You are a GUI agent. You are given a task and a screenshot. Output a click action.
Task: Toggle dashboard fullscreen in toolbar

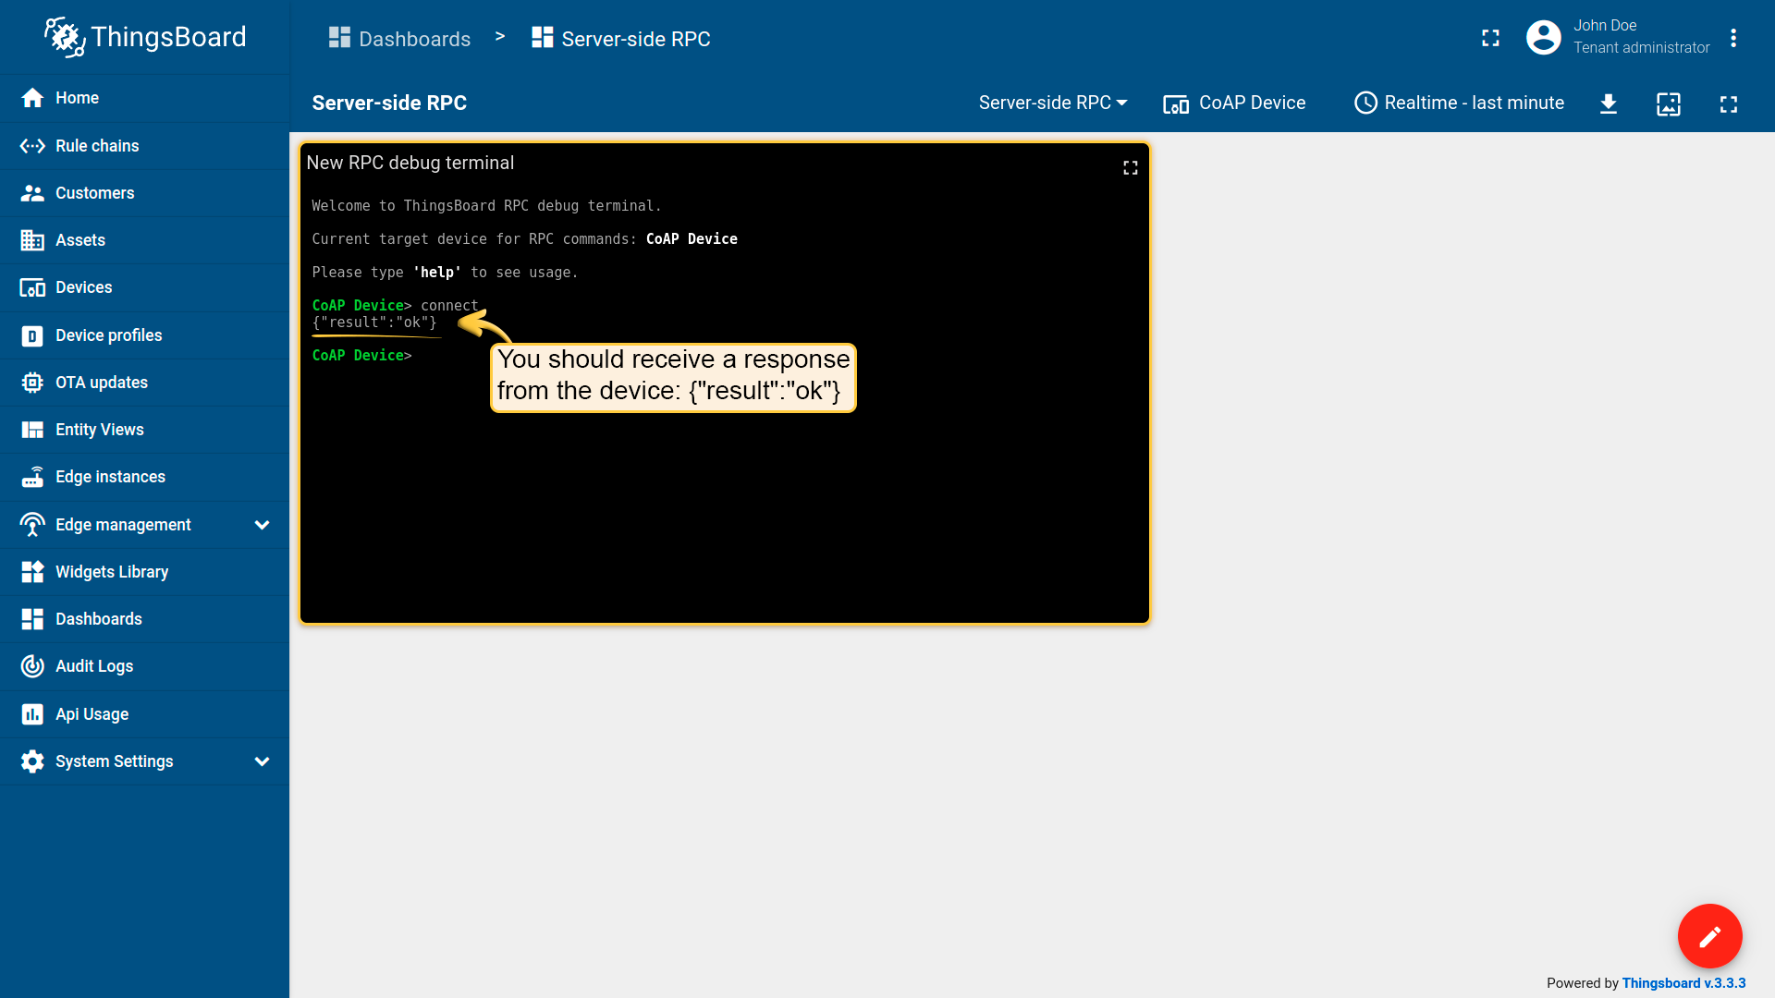click(1728, 103)
